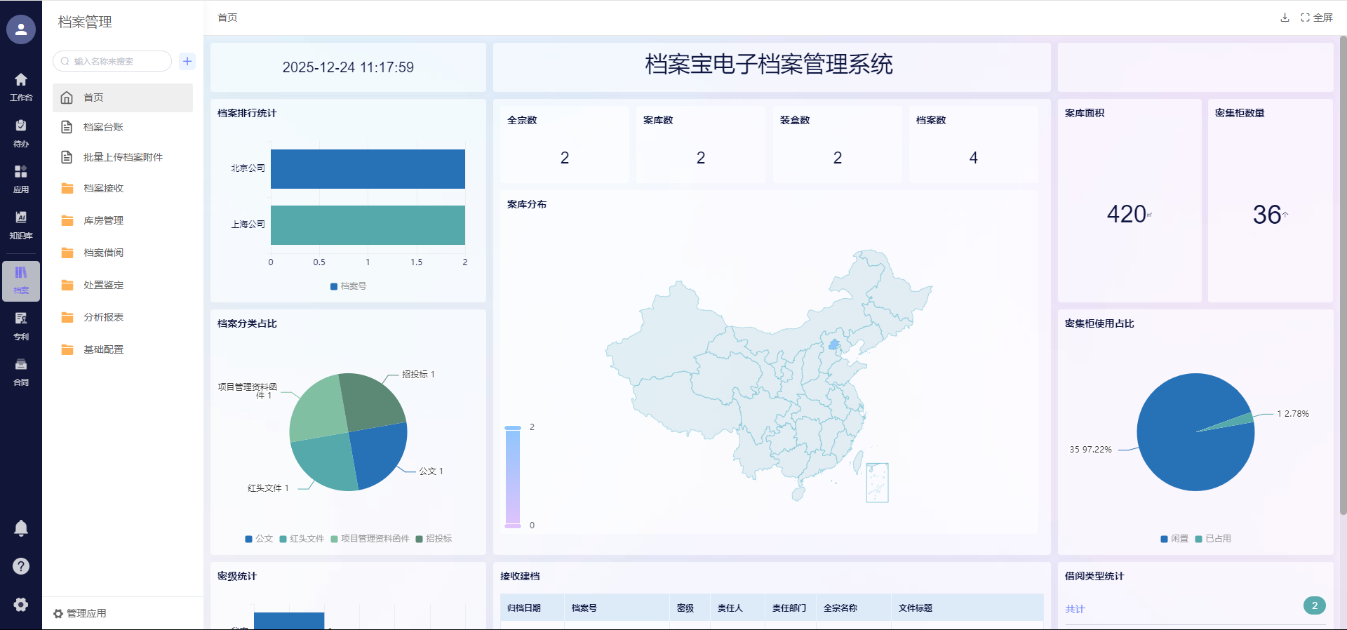Viewport: 1347px width, 630px height.
Task: Open the 档案台账 menu item
Action: [103, 127]
